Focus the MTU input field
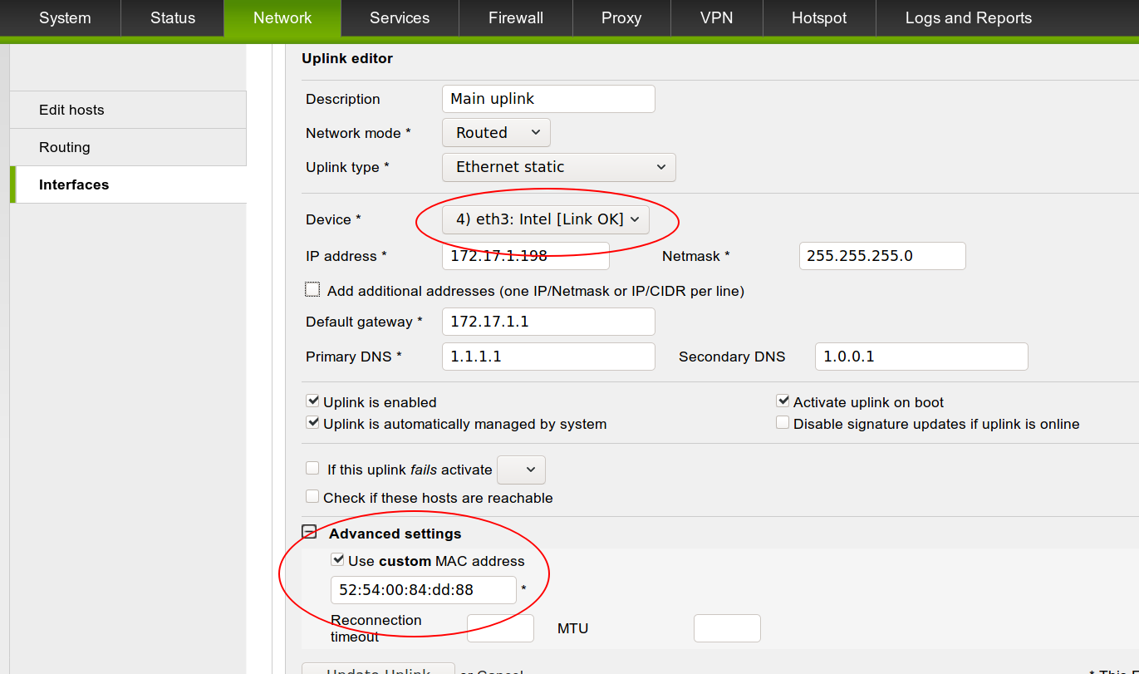The width and height of the screenshot is (1139, 674). (726, 628)
